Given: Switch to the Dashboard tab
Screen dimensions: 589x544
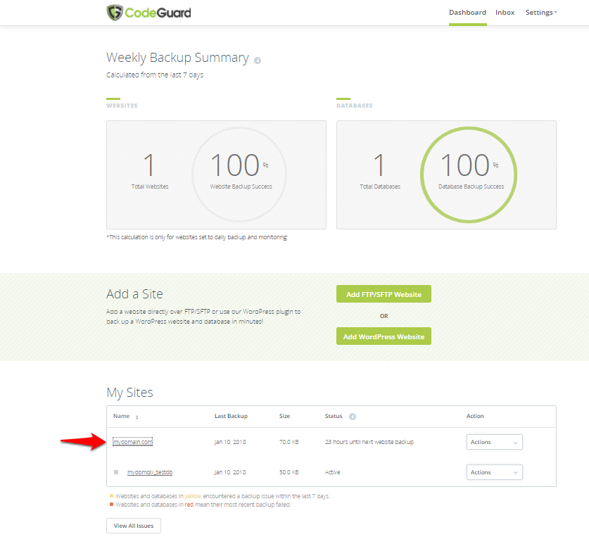Looking at the screenshot, I should click(467, 13).
